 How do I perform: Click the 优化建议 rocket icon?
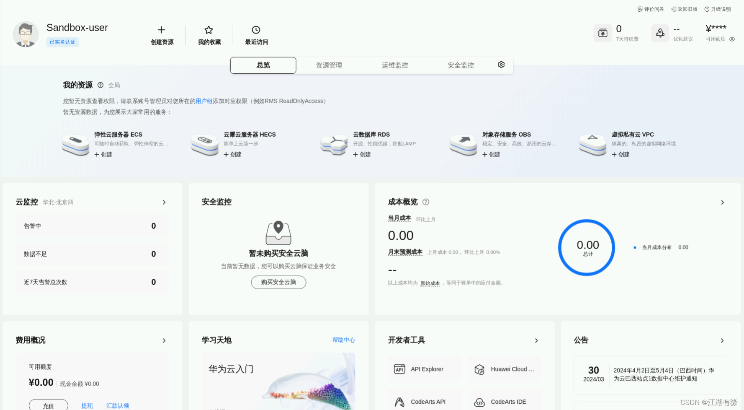[x=660, y=33]
